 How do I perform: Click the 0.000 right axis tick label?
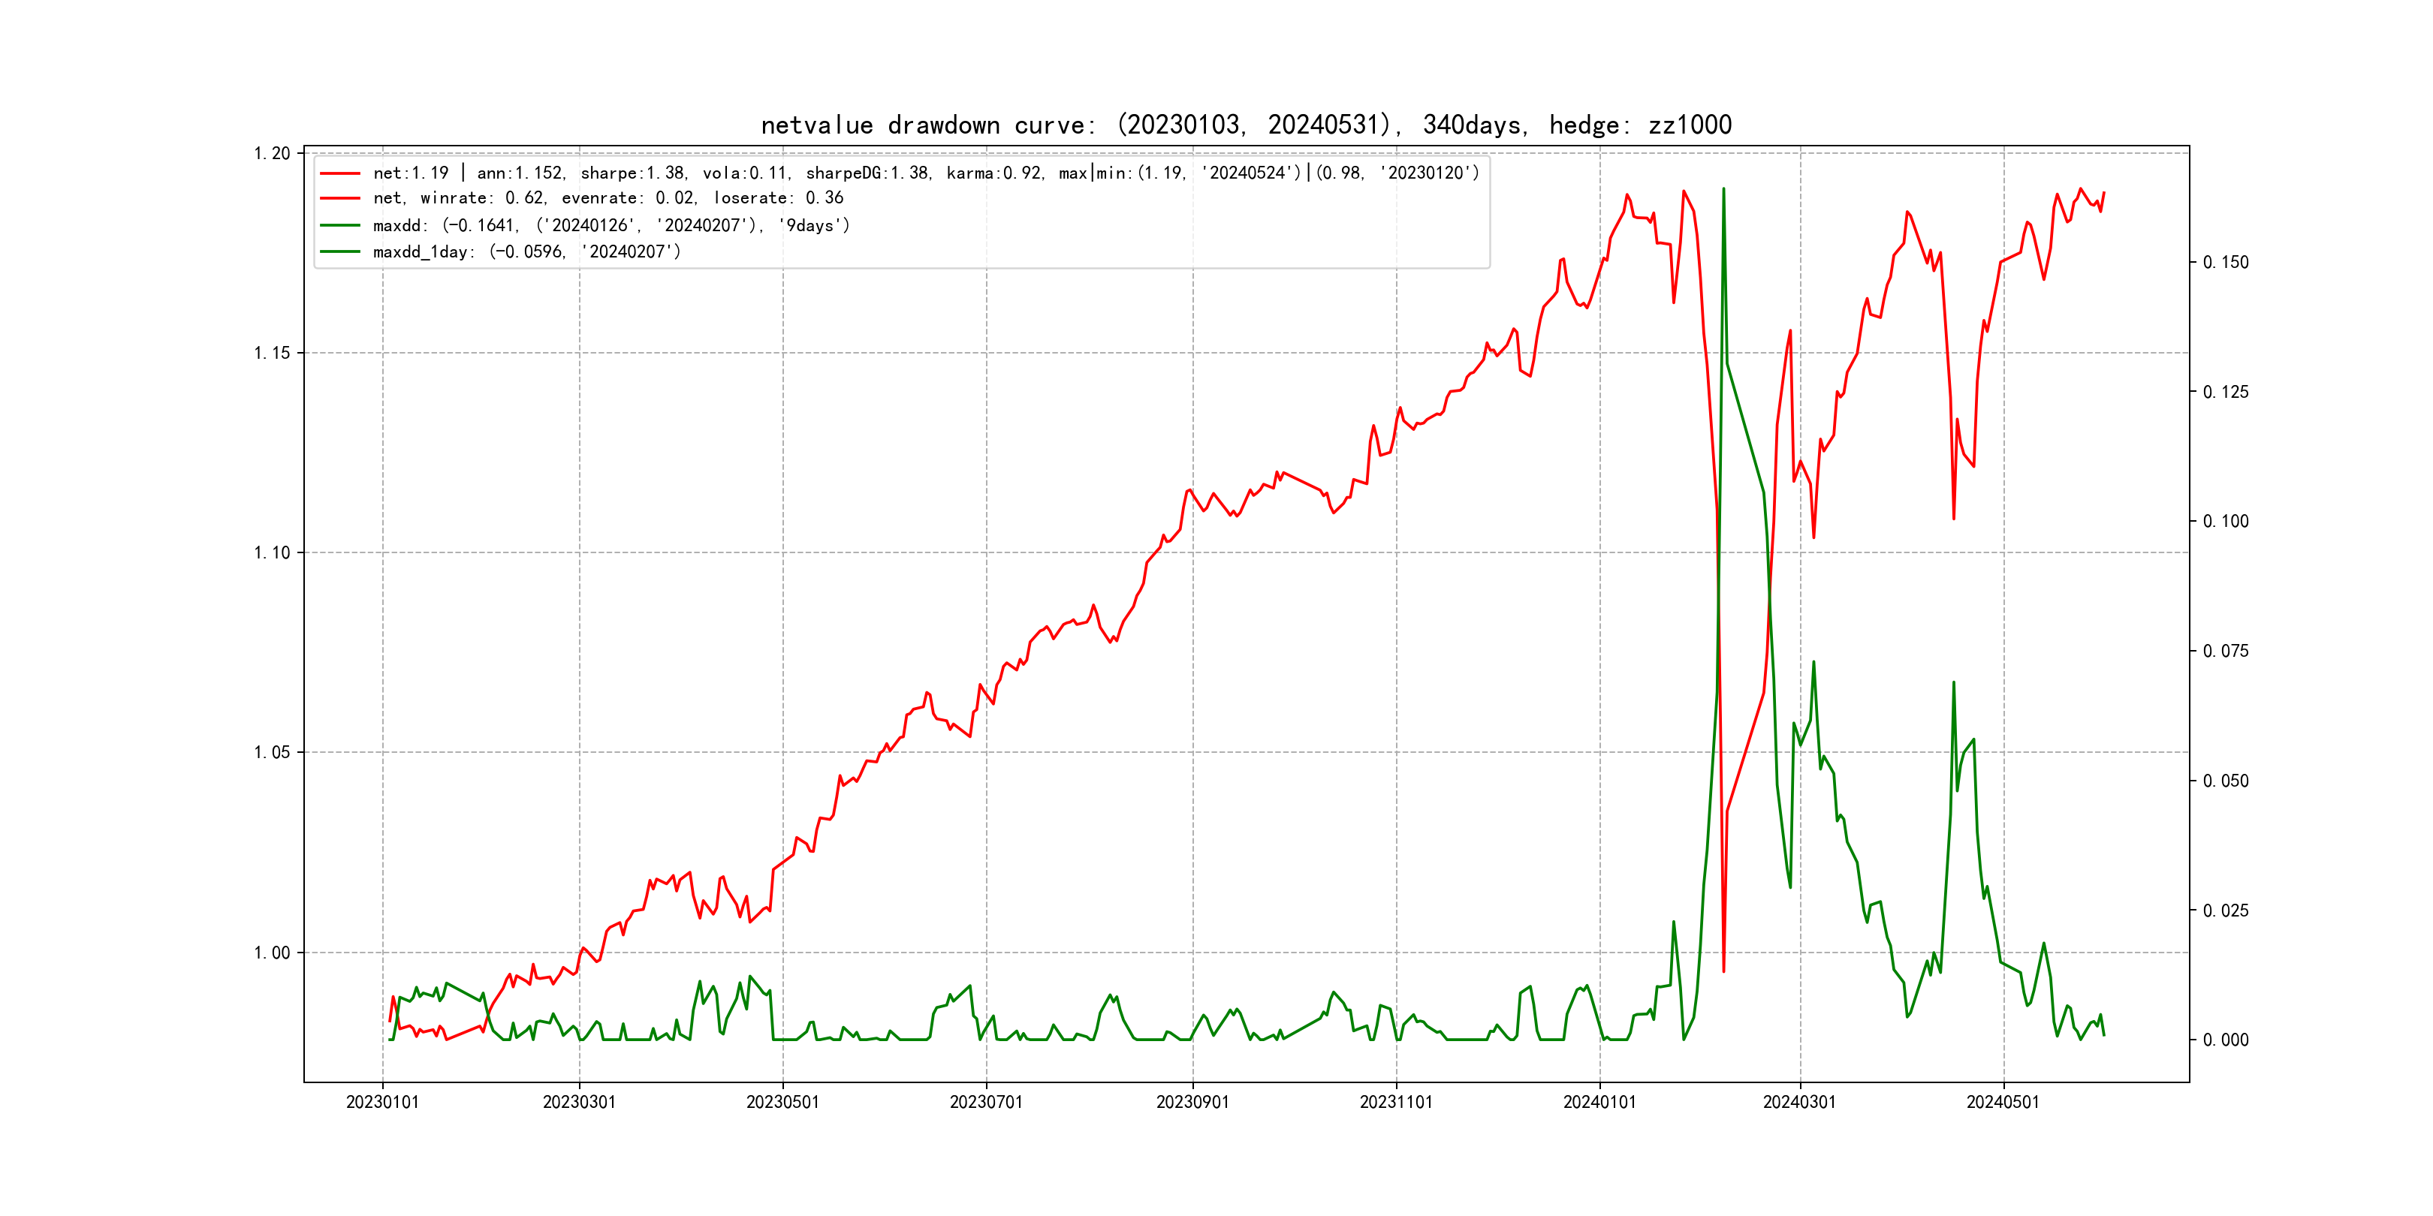[x=2225, y=1040]
